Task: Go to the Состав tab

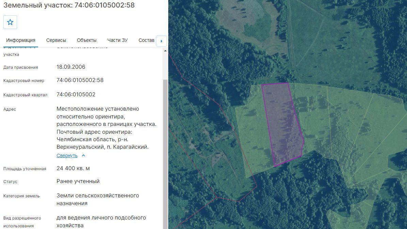Action: [x=146, y=40]
